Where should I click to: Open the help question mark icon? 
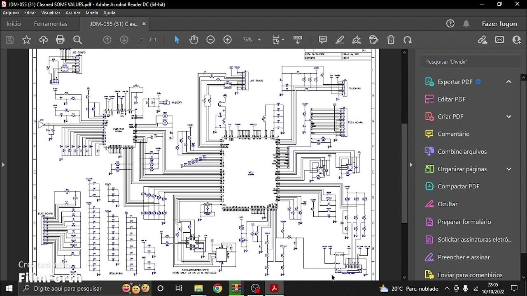point(450,24)
